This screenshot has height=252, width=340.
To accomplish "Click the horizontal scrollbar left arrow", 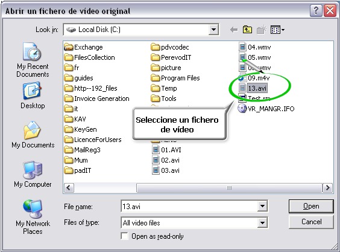I will [x=69, y=188].
